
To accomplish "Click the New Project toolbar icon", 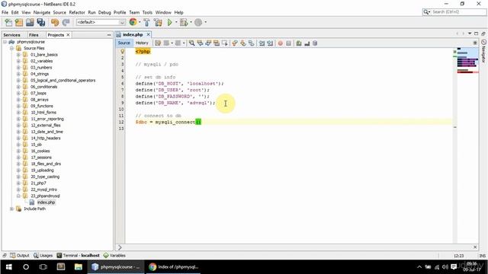I will (19, 22).
